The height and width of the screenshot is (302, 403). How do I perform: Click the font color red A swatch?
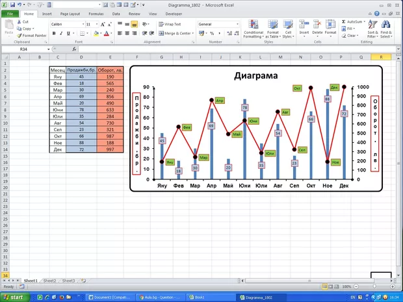(106, 33)
